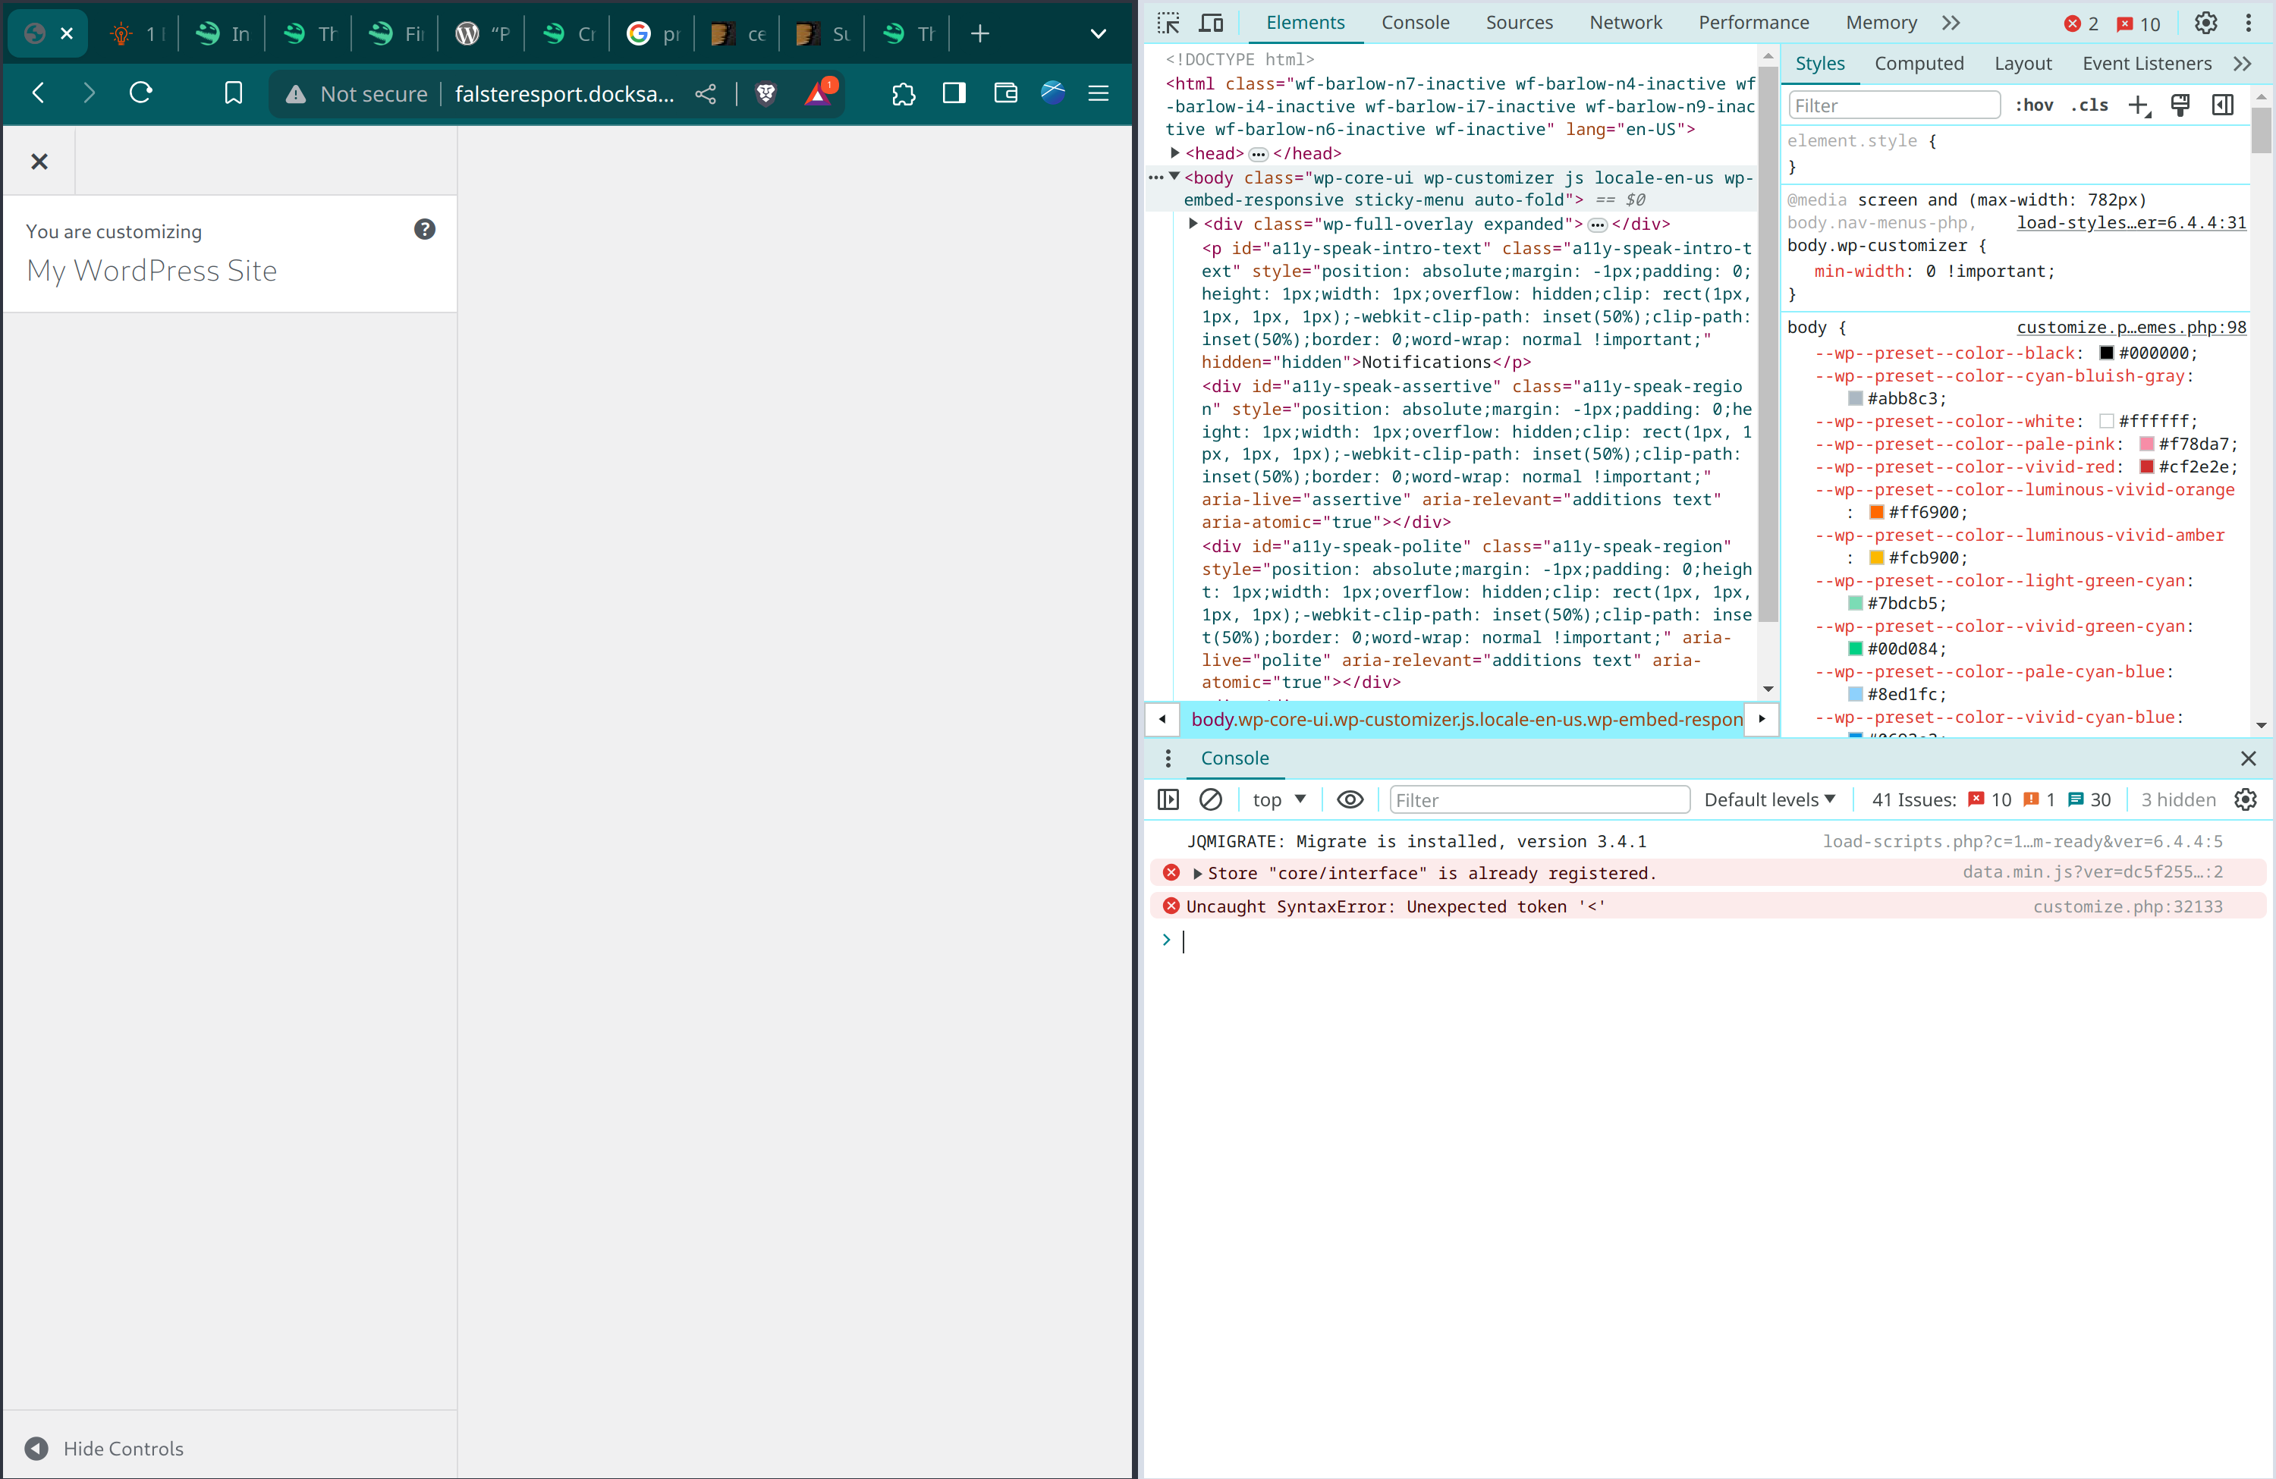Viewport: 2276px width, 1479px height.
Task: Open the top JavaScript context dropdown
Action: click(1278, 799)
